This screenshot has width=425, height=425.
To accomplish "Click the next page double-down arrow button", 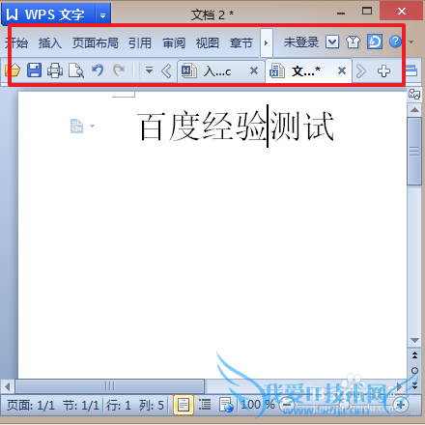I will click(x=414, y=385).
